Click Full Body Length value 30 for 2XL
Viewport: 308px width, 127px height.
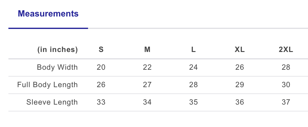[286, 85]
